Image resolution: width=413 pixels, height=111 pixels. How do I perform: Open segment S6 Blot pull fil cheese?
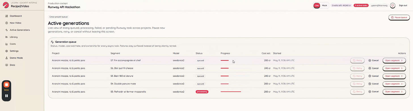394,68
